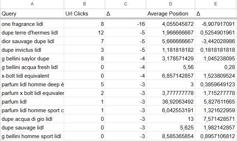237x141 pixels.
Task: Click clicks delta -4 for g bellini saylor dupe
Action: tap(125, 58)
